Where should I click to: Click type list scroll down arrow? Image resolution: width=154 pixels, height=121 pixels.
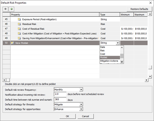point(122,62)
